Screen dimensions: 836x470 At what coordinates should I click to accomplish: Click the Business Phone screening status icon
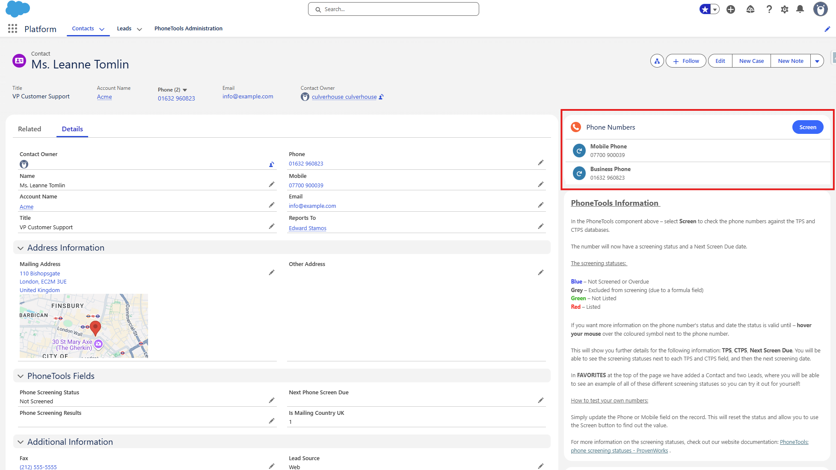tap(579, 173)
